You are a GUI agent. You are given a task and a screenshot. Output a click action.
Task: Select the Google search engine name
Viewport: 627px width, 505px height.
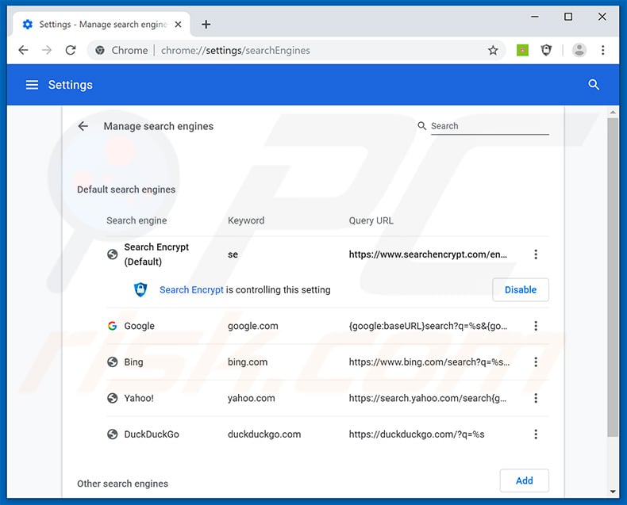(x=139, y=326)
